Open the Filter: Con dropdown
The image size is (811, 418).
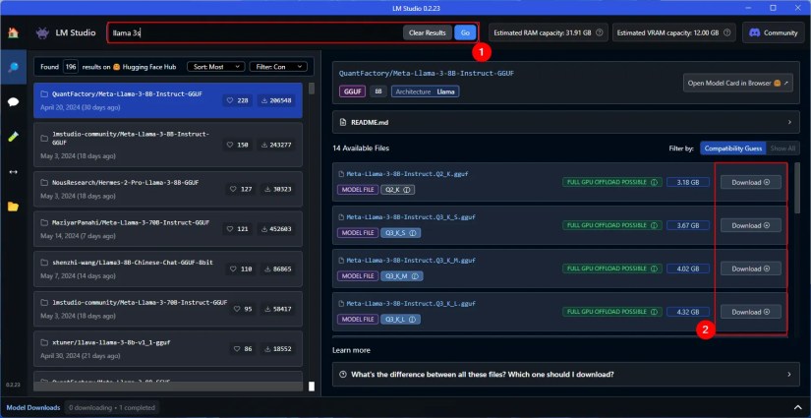(x=278, y=67)
